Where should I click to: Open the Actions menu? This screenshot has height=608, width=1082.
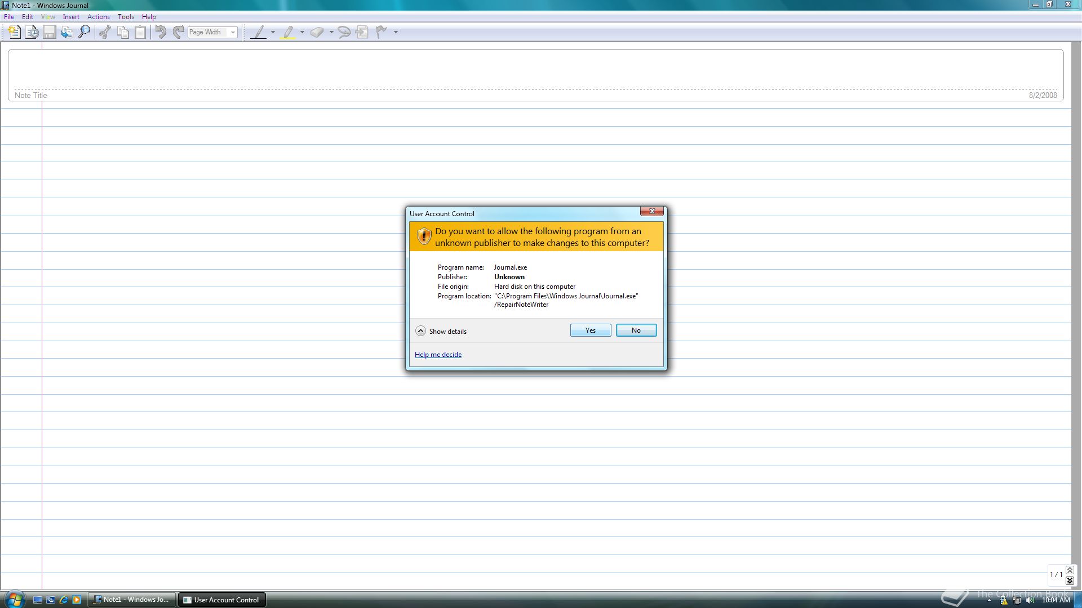tap(99, 17)
